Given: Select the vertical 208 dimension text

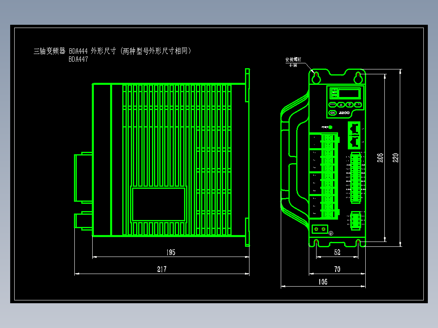Looking at the screenshot, I should click(x=380, y=158).
